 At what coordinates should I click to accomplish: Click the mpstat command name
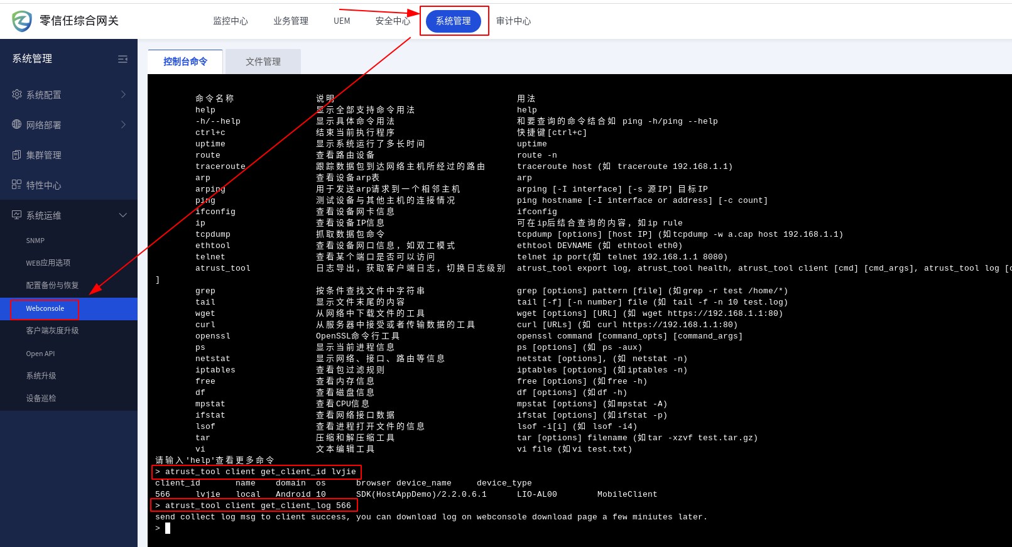point(210,404)
